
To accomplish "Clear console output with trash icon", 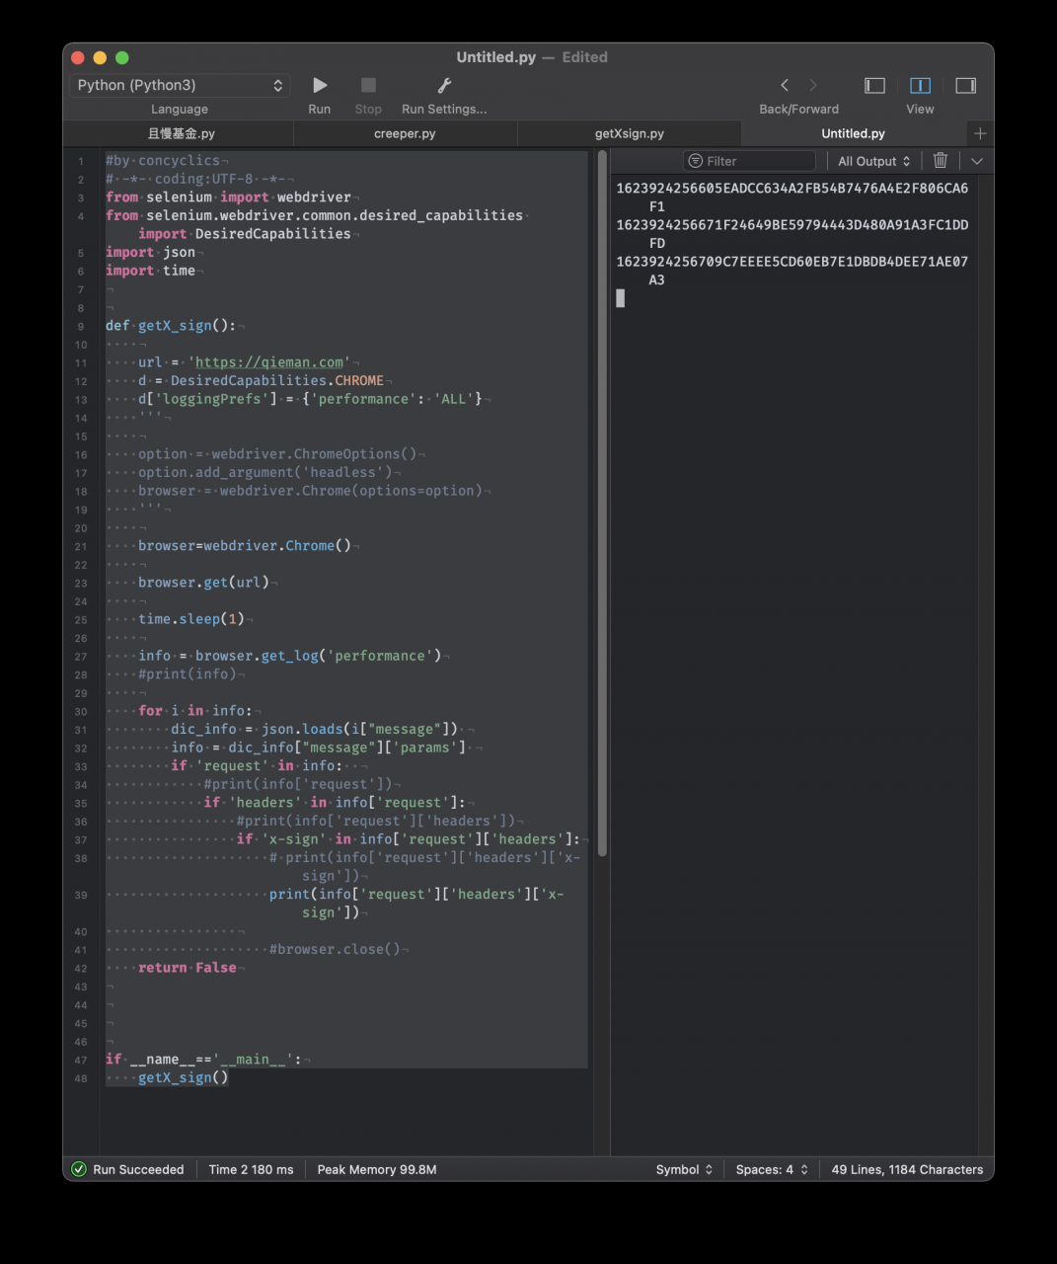I will (941, 161).
